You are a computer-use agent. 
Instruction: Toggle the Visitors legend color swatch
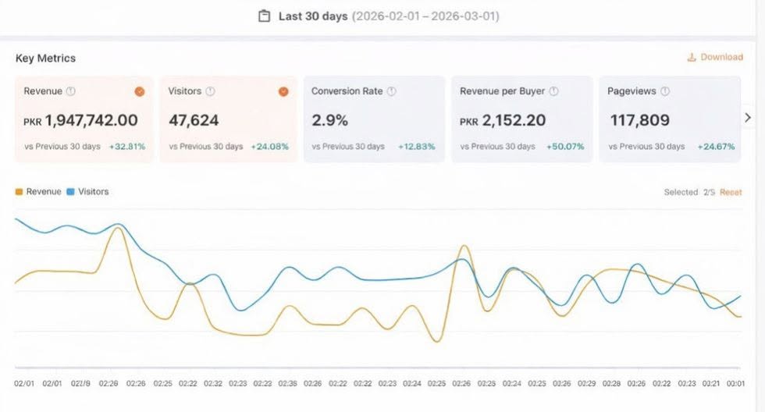(x=71, y=192)
